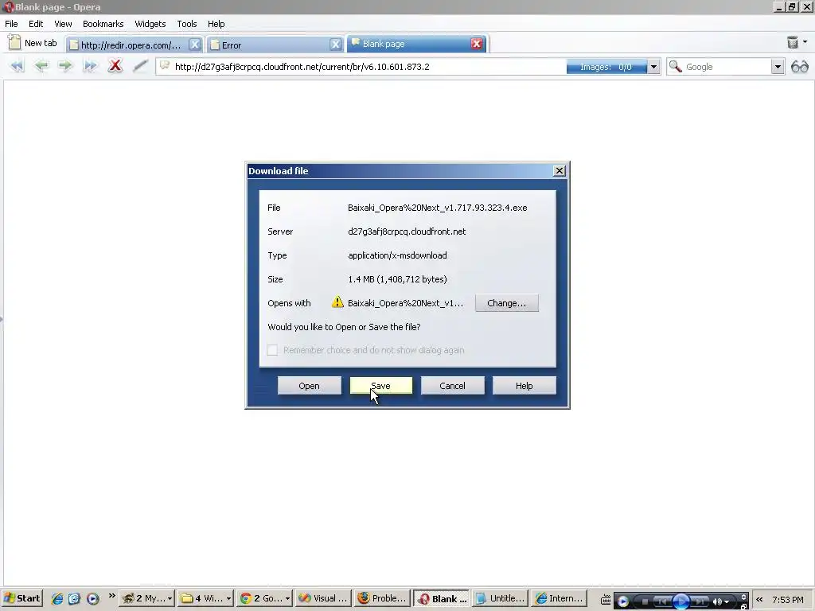The height and width of the screenshot is (611, 815).
Task: Click the fast forward navigation icon
Action: point(90,66)
